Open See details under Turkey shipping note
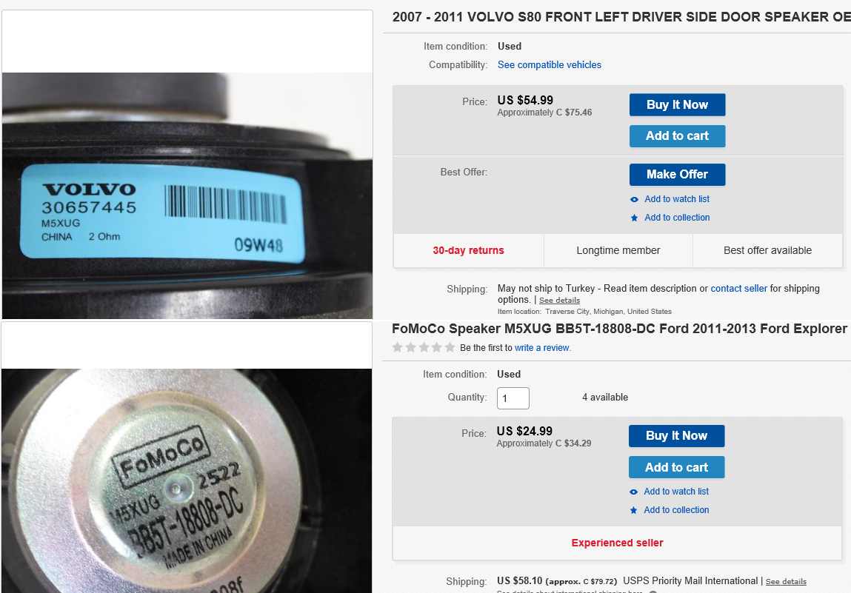The width and height of the screenshot is (851, 593). click(559, 301)
